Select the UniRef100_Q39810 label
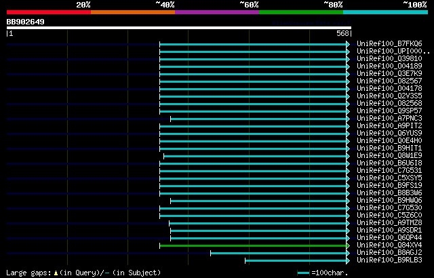Viewport: 434px width, 278px height. [x=389, y=58]
